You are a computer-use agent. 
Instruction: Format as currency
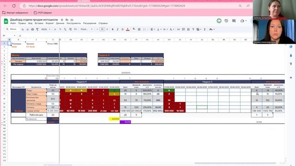coord(55,30)
